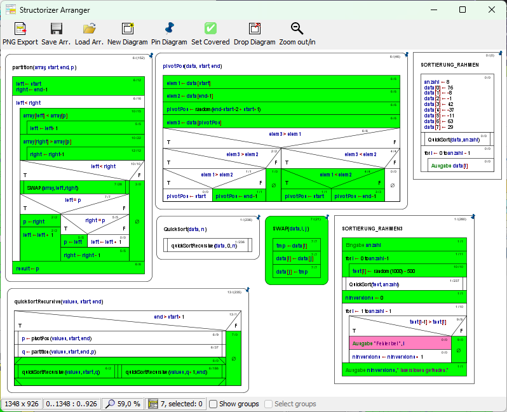Screen dimensions: 507x412
Task: Click the 'tmp ← data[i]' instruction in SWAP
Action: coord(297,245)
